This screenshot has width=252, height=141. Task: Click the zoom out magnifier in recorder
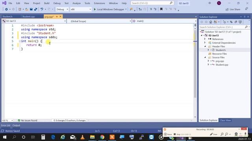tap(226, 134)
